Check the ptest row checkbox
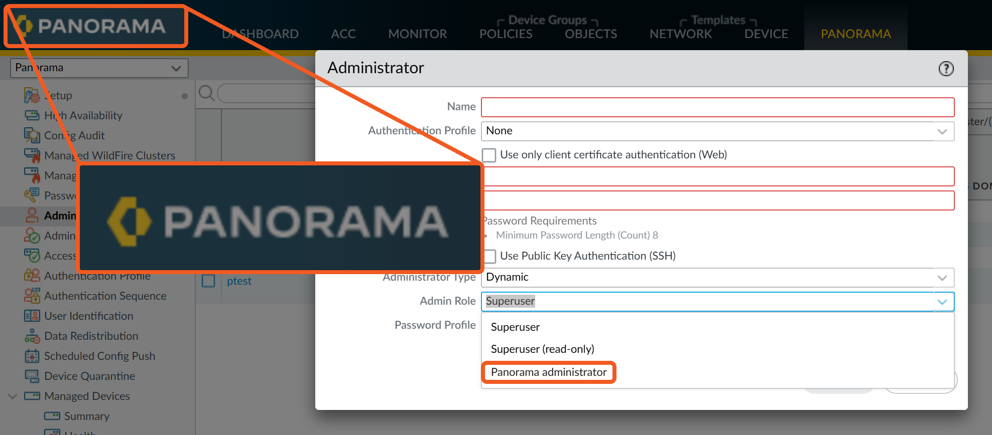992x435 pixels. 208,281
